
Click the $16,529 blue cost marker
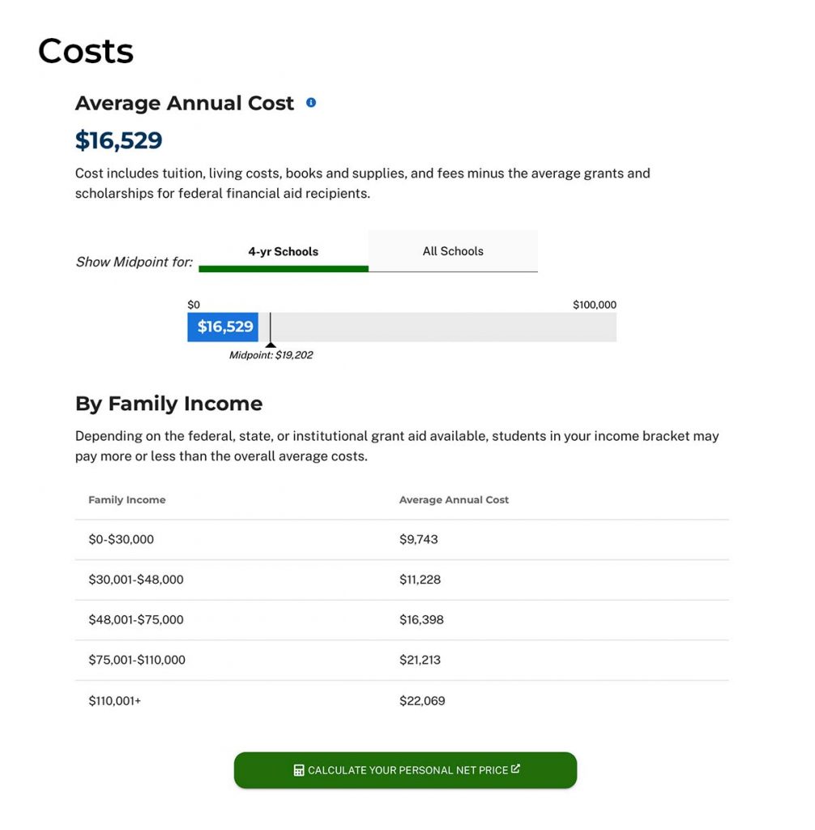coord(223,327)
